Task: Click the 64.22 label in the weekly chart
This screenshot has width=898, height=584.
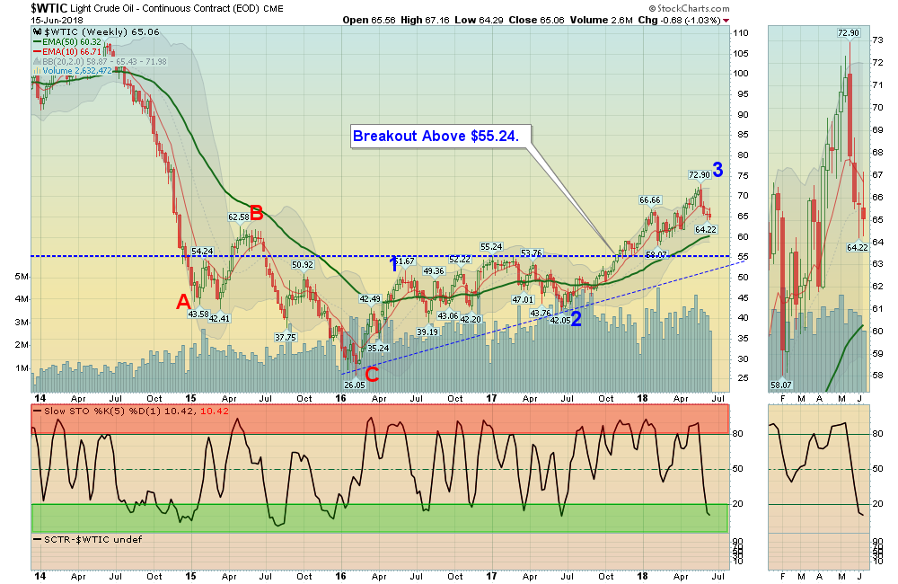Action: coord(706,230)
